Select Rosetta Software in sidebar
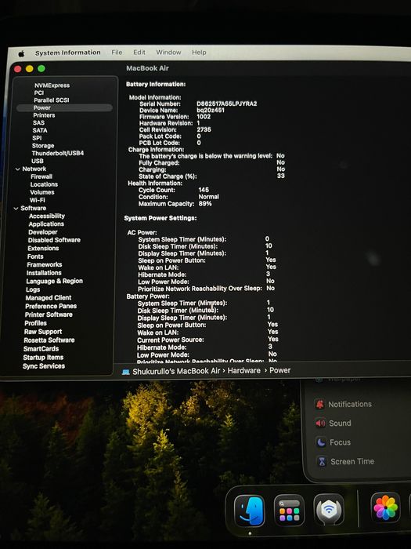The width and height of the screenshot is (411, 549). tap(49, 340)
